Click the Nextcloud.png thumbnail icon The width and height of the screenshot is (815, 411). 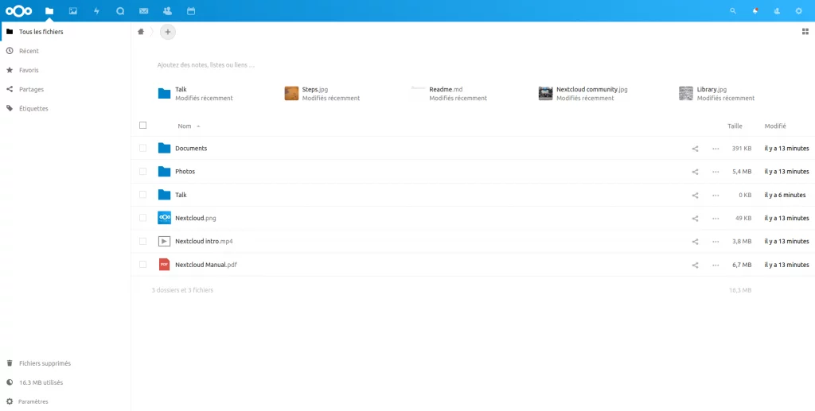[164, 218]
